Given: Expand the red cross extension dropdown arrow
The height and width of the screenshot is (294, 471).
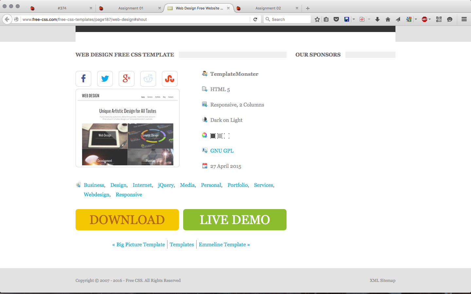Looking at the screenshot, I should 369,19.
